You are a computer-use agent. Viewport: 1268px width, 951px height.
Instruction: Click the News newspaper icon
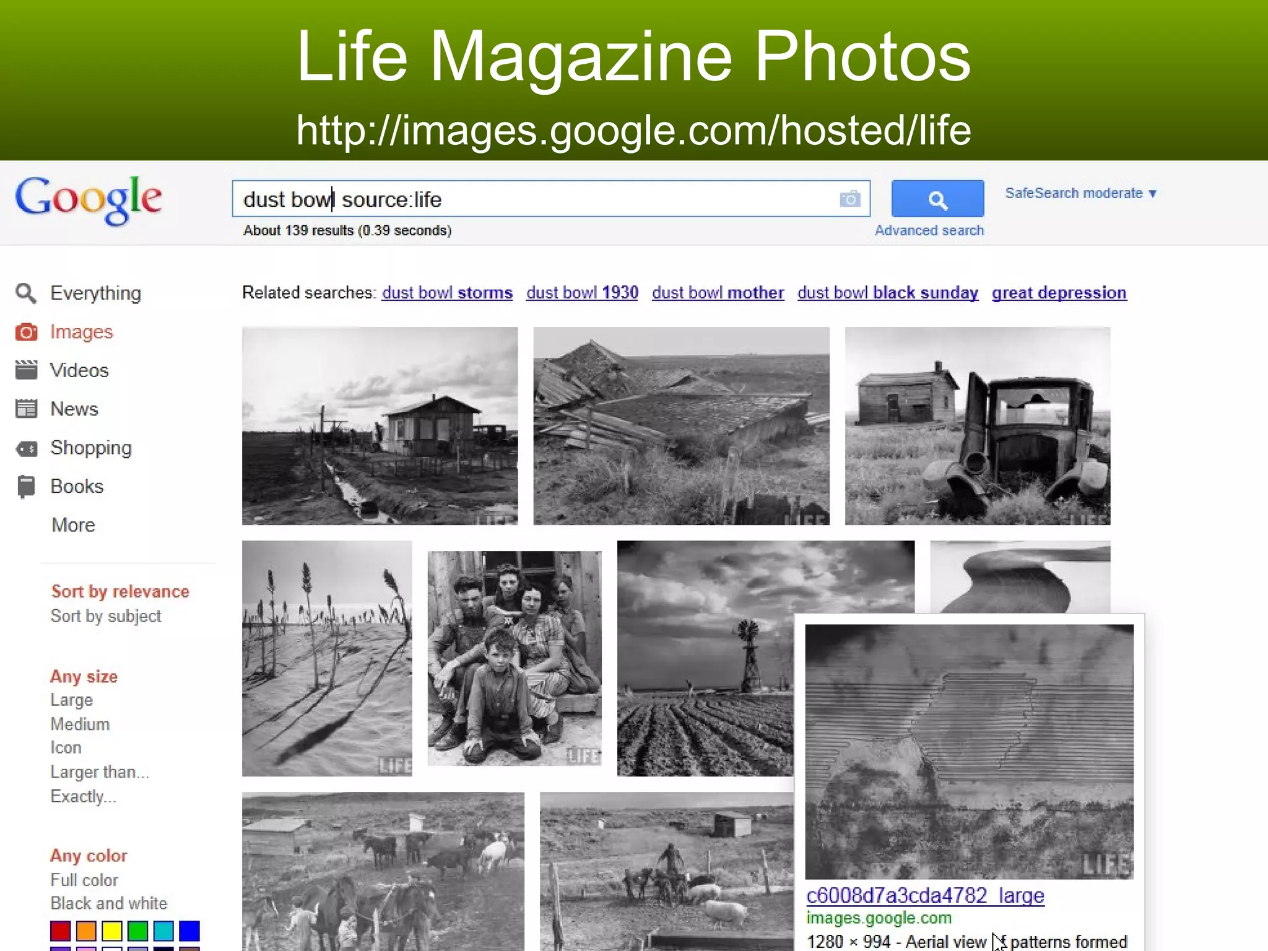coord(26,409)
